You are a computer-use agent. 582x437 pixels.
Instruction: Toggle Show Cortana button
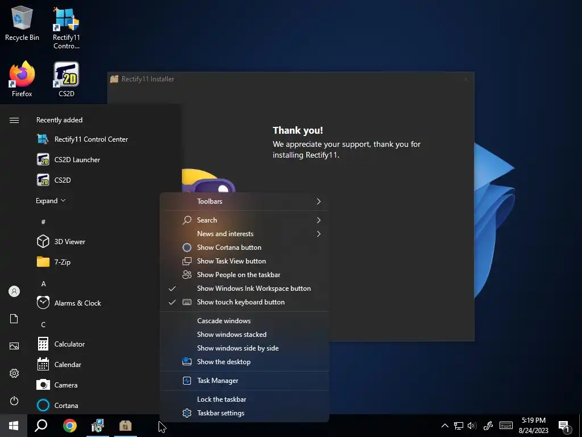(x=244, y=248)
